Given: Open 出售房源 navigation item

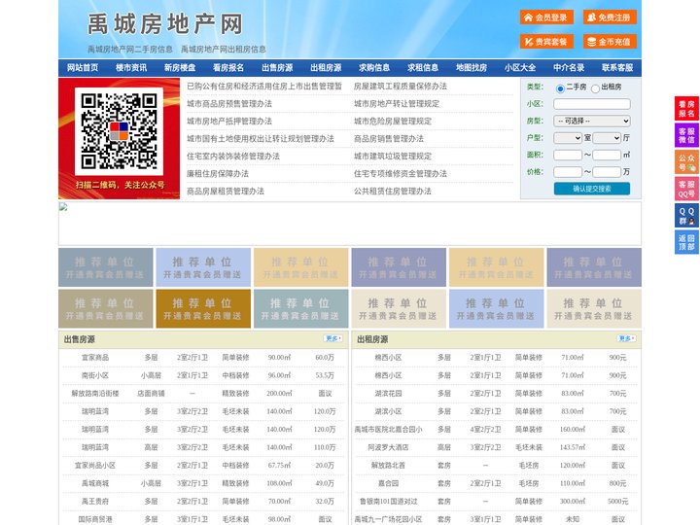Looking at the screenshot, I should pyautogui.click(x=277, y=68).
